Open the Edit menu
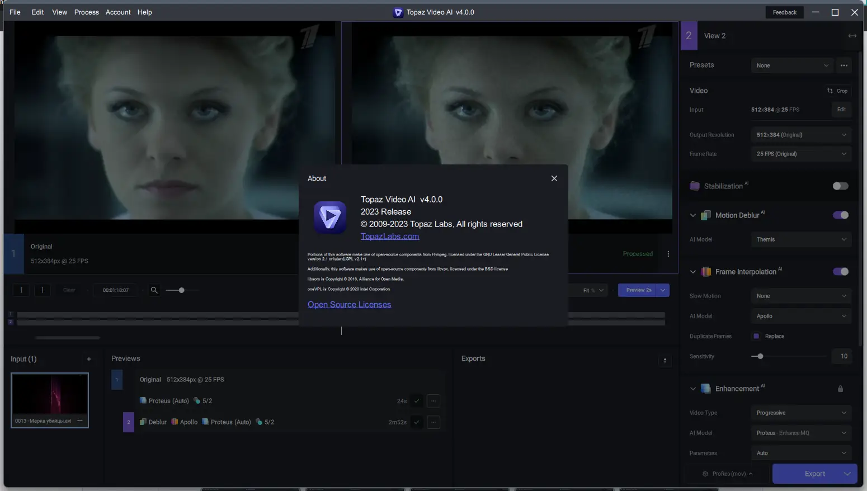 [37, 12]
